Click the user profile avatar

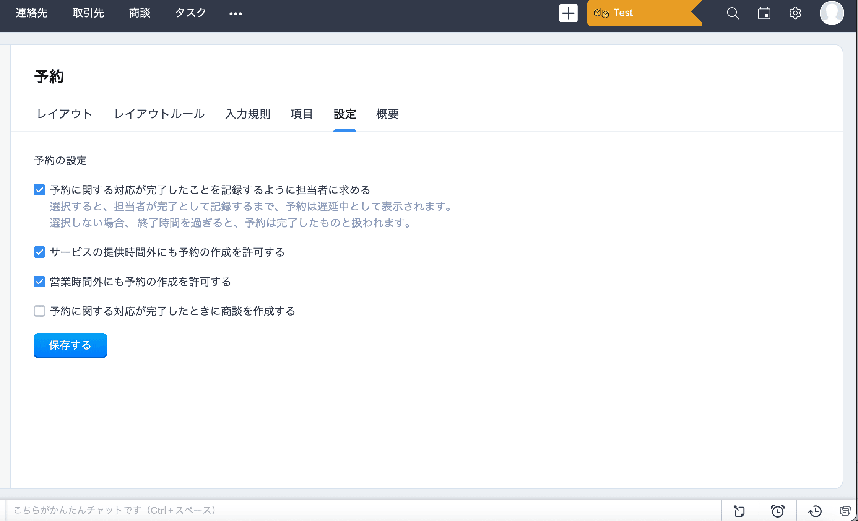(x=831, y=13)
